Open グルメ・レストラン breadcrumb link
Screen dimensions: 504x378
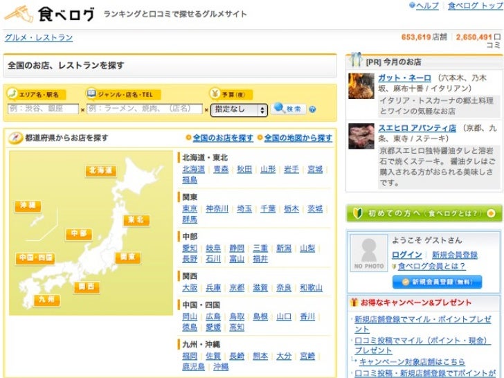point(39,37)
